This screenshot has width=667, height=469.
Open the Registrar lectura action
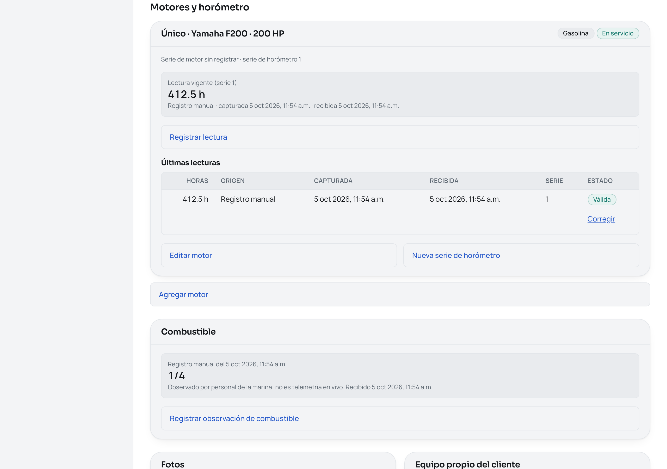400,137
